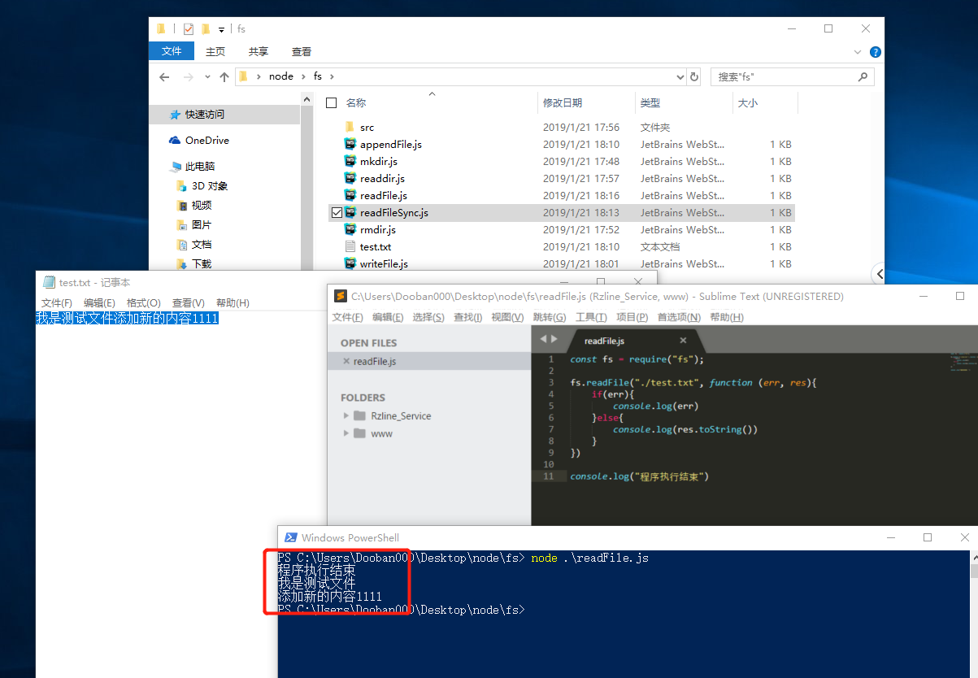
Task: Go up one folder level in Explorer
Action: tap(224, 76)
